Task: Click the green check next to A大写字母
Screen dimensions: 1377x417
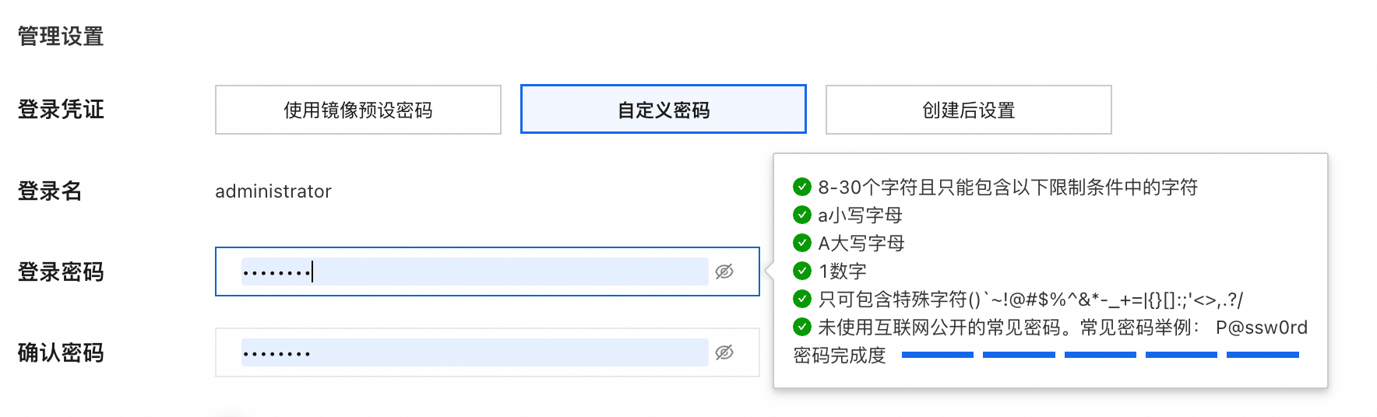Action: coord(802,243)
